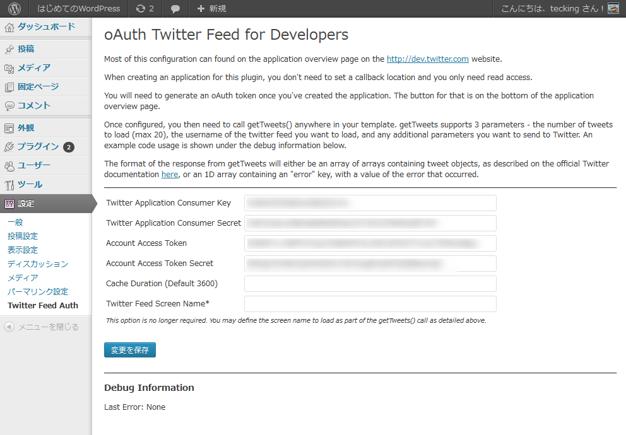626x435 pixels.
Task: Click the collapse-menu arrow icon
Action: coord(9,327)
